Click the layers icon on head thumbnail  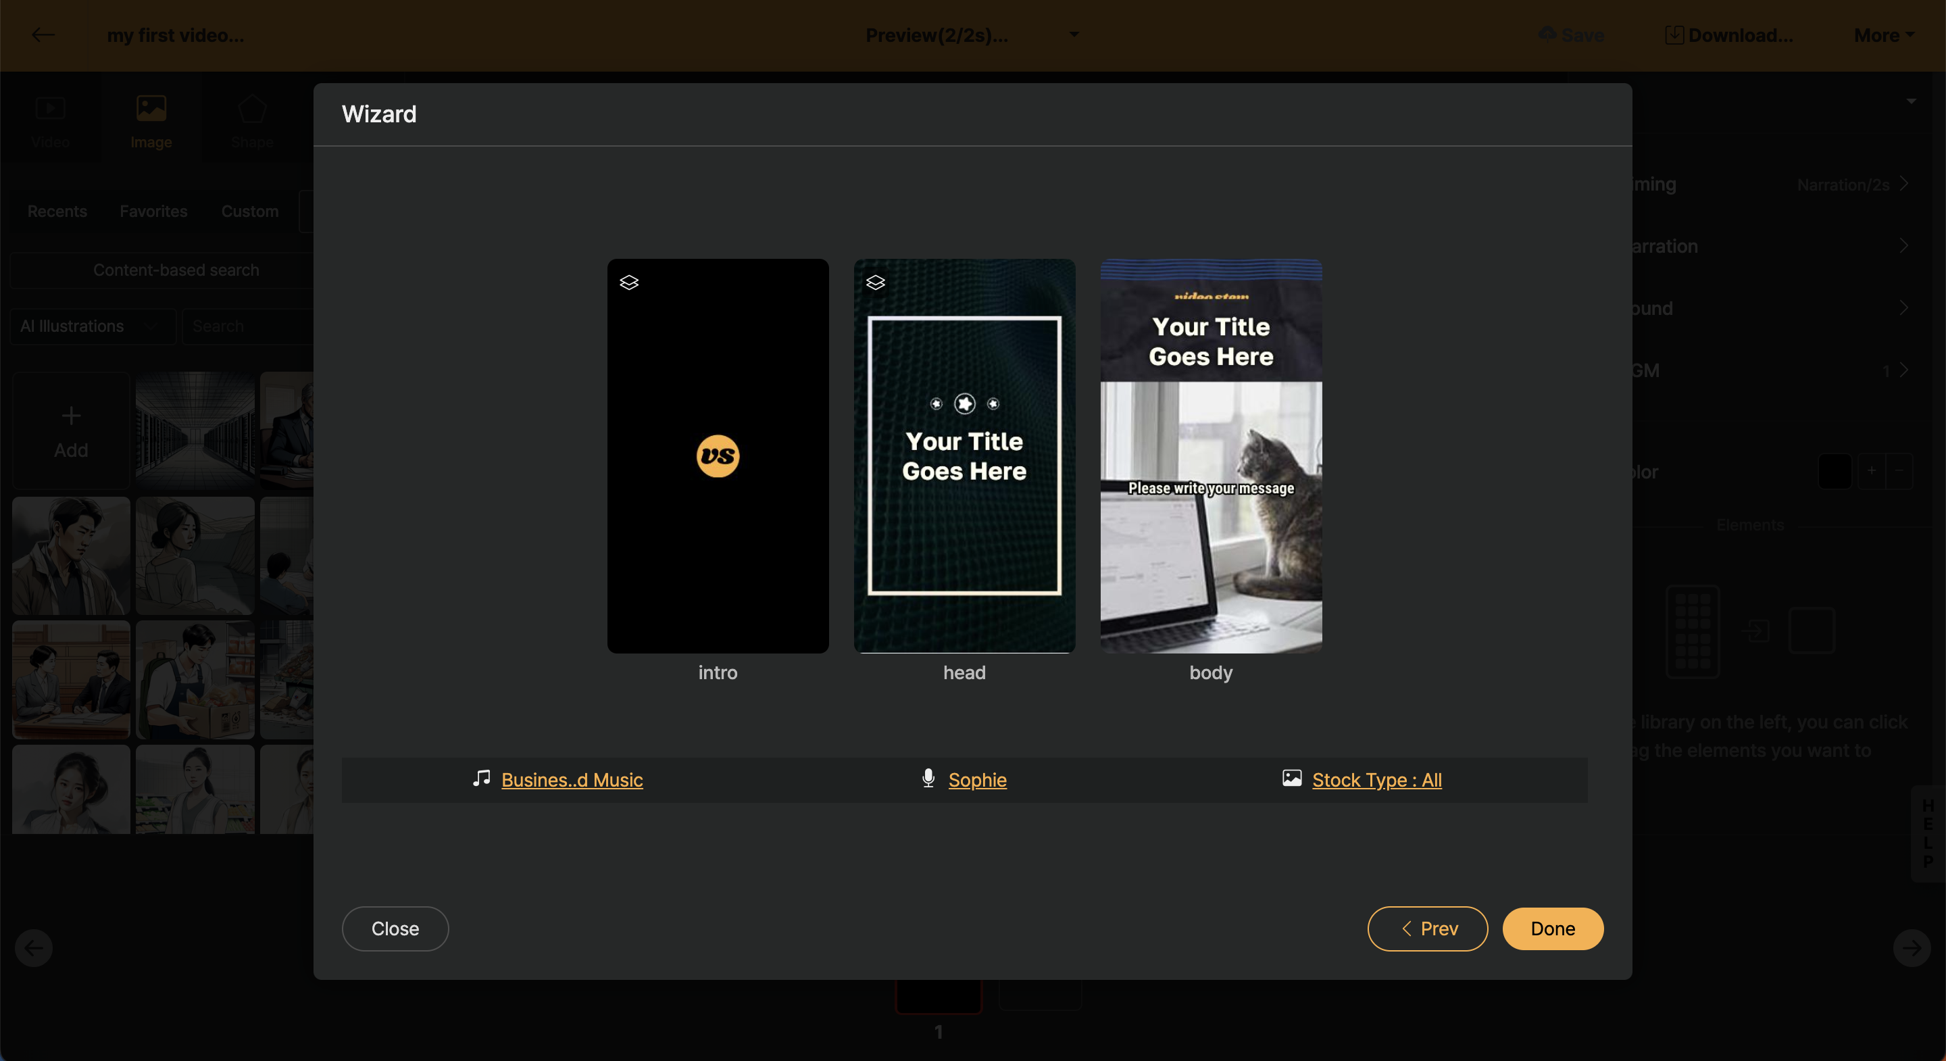click(x=875, y=282)
